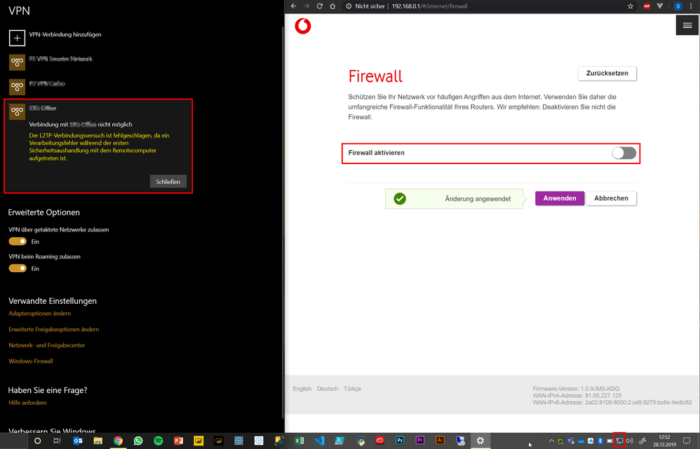This screenshot has width=700, height=449.
Task: Switch the router page language to Türkçe
Action: [x=352, y=388]
